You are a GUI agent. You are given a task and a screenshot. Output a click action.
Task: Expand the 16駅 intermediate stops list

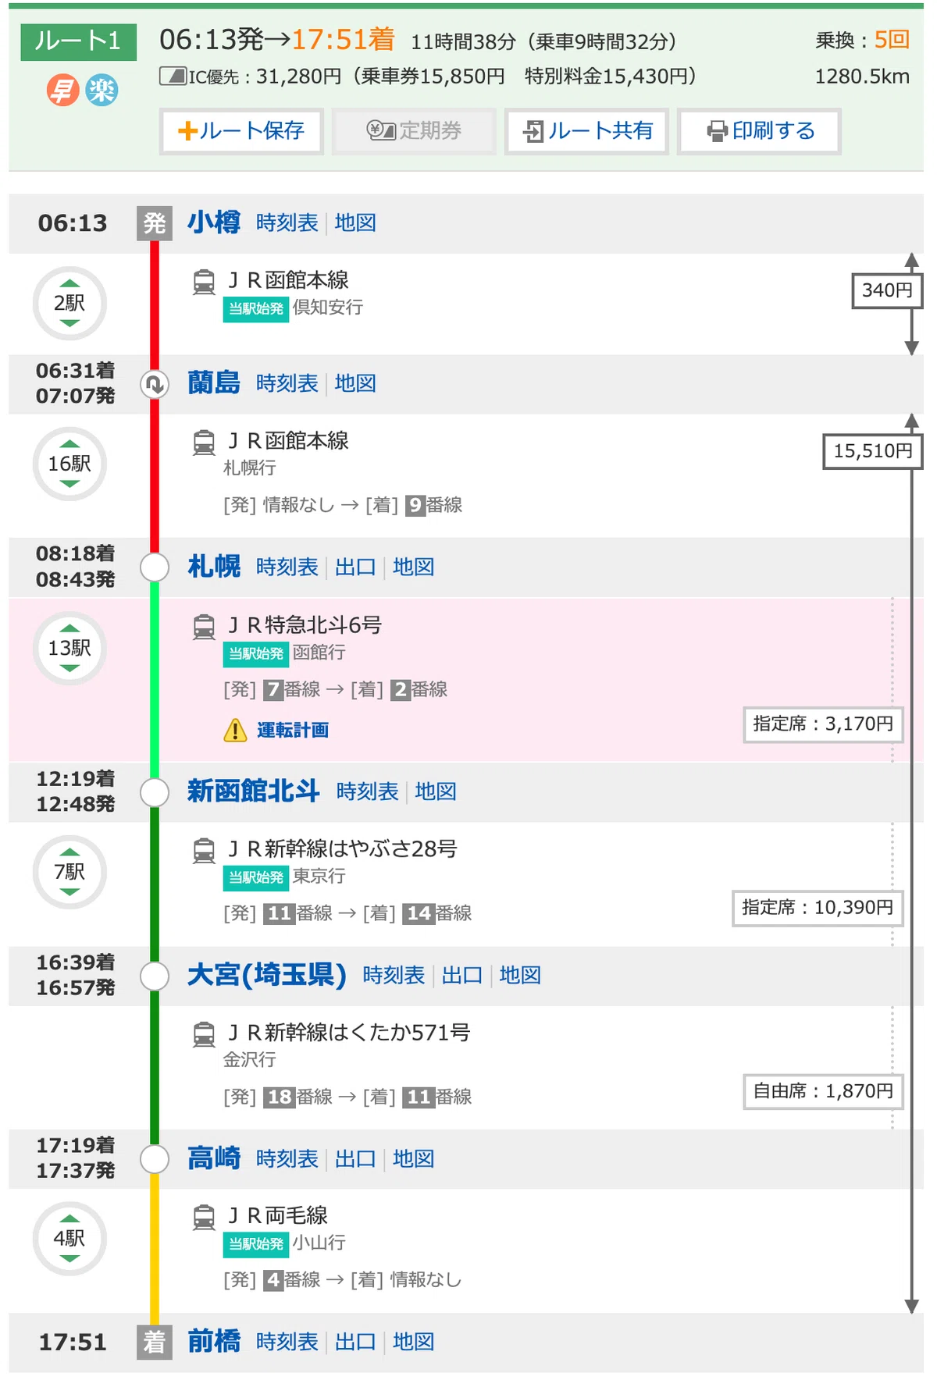(x=69, y=464)
